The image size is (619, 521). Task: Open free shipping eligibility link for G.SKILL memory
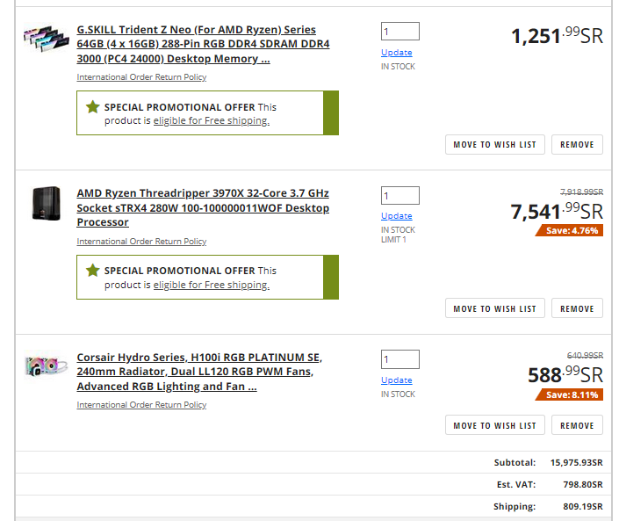pos(212,121)
